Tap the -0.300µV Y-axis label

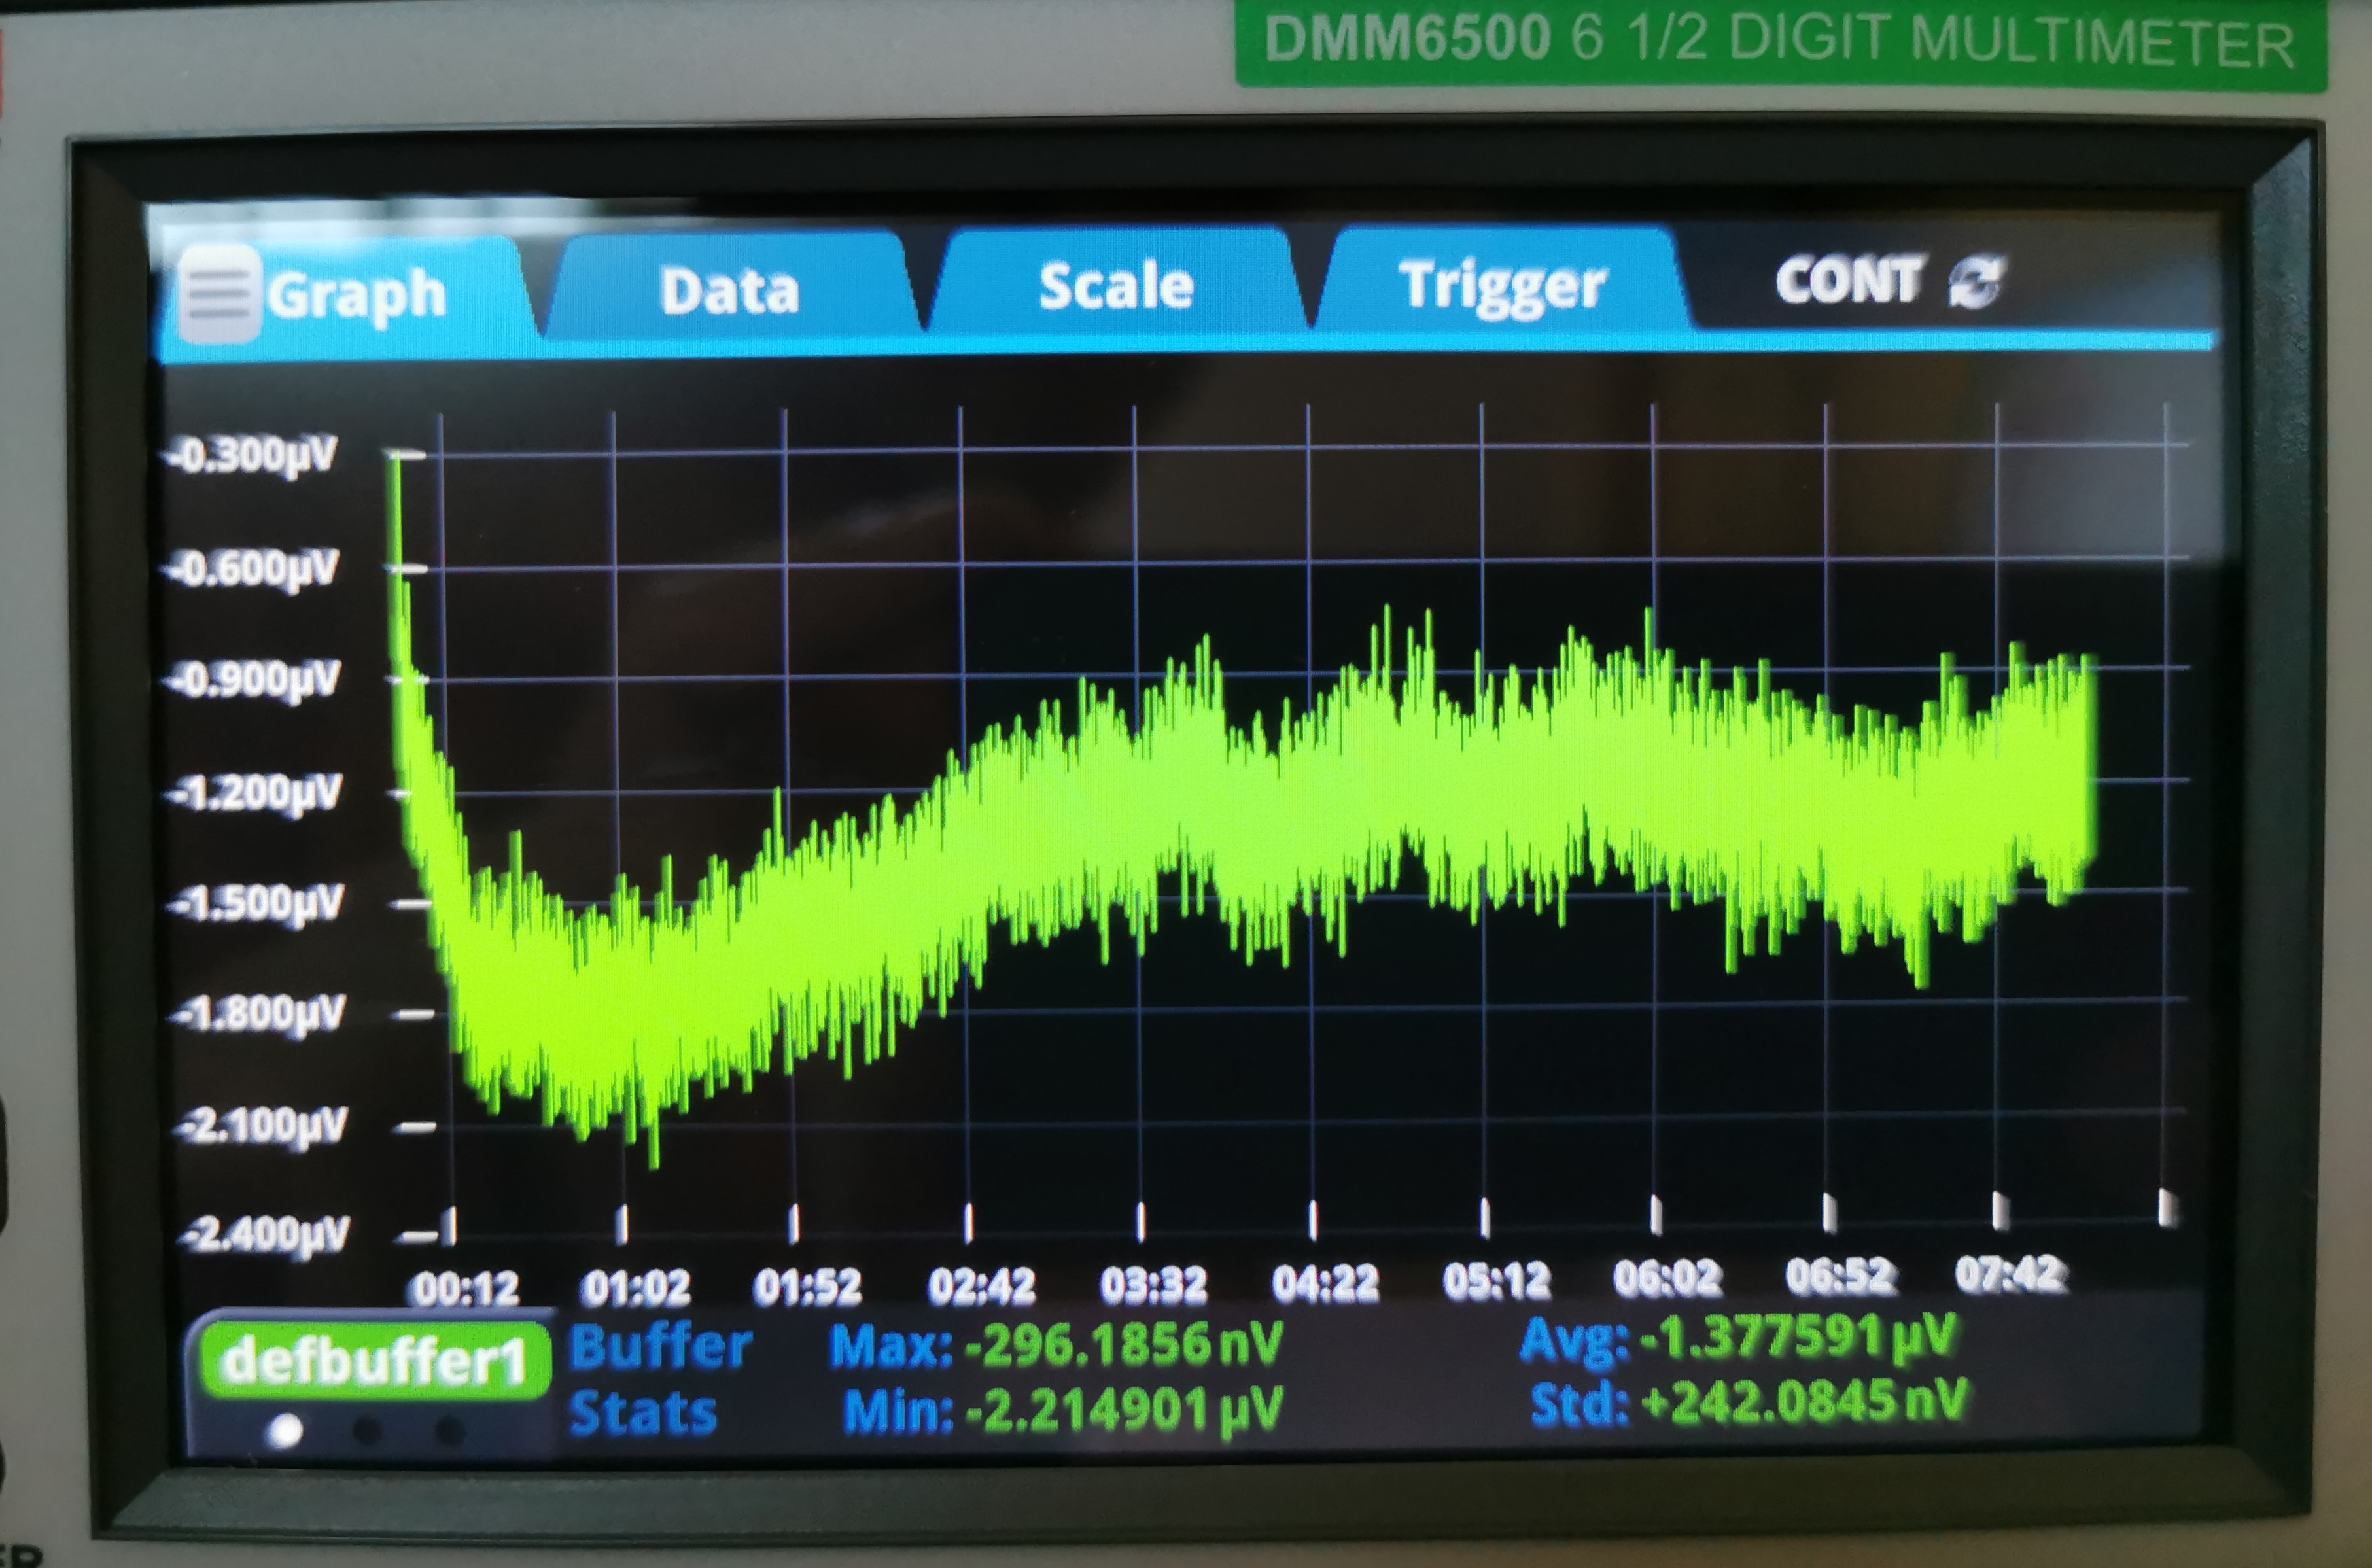(x=254, y=456)
